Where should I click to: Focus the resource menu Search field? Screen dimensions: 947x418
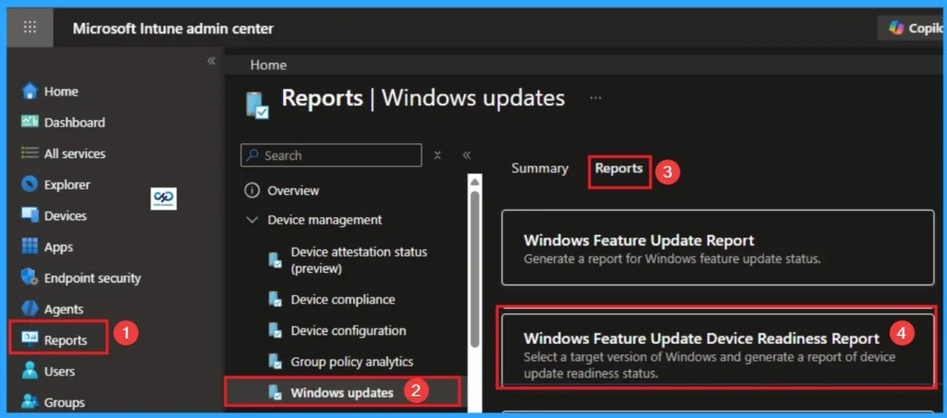click(x=331, y=155)
